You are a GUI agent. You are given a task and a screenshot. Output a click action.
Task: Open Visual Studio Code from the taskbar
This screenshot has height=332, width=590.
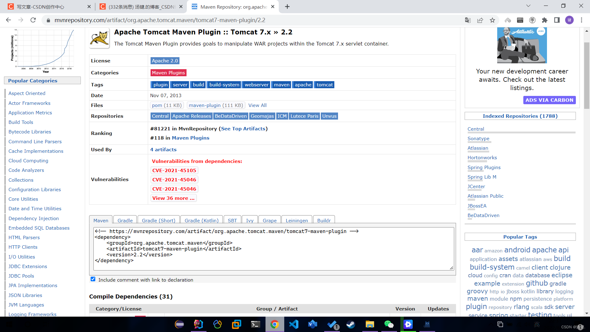[x=293, y=324]
